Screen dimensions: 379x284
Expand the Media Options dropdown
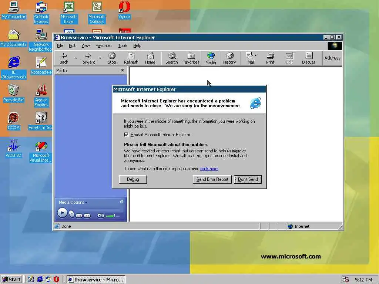tap(73, 202)
